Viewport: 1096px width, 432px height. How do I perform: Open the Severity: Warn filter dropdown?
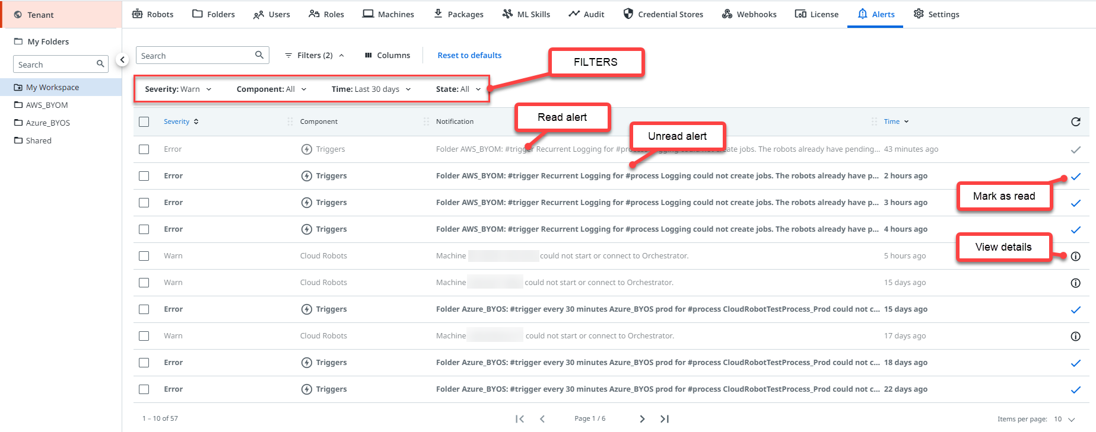178,89
